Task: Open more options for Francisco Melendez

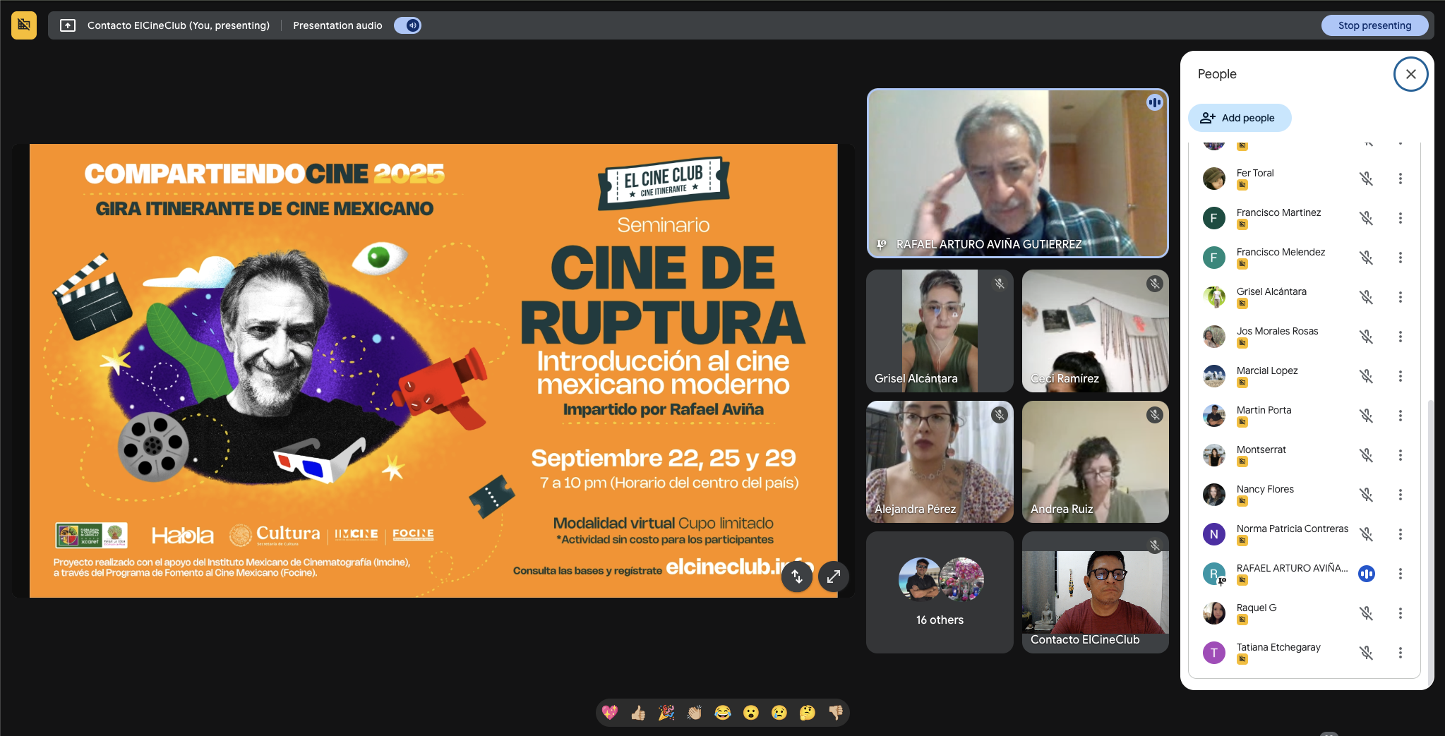Action: (1400, 258)
